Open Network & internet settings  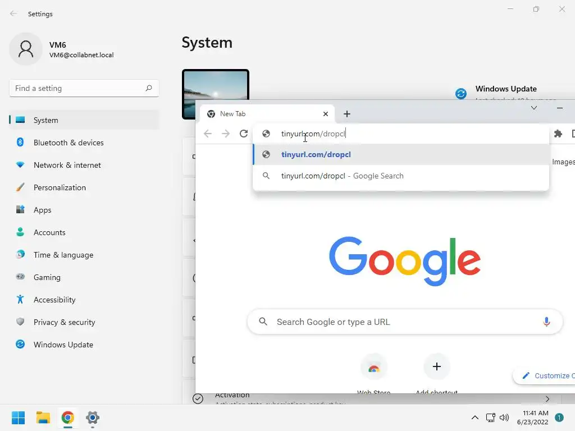pyautogui.click(x=84, y=165)
